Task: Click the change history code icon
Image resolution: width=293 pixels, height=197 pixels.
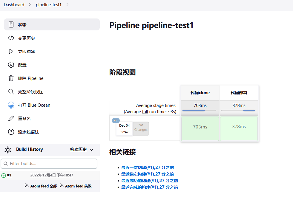Action: (11, 38)
